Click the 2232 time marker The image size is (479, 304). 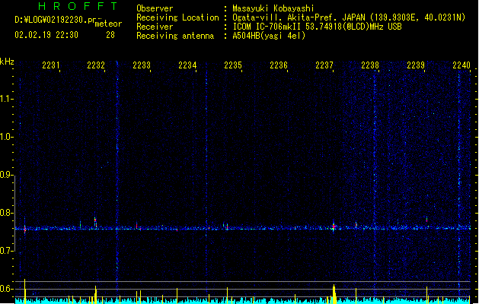[96, 65]
